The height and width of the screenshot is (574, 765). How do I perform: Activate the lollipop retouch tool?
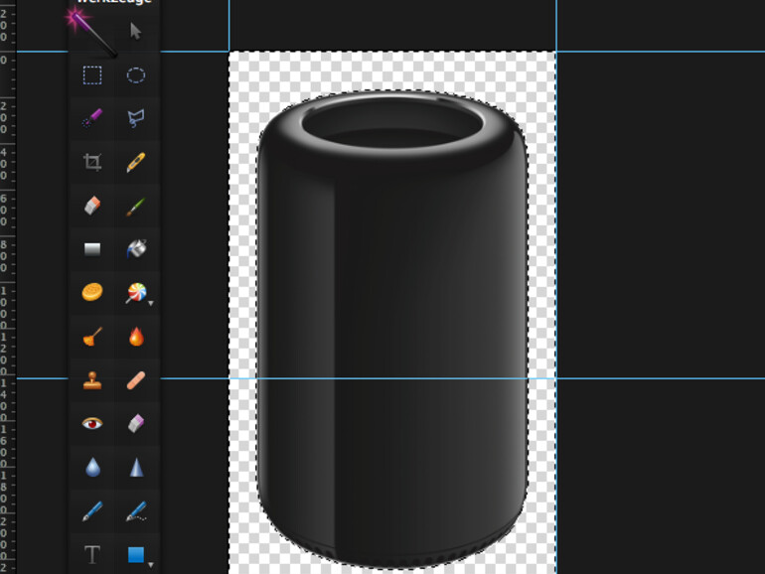pyautogui.click(x=136, y=293)
